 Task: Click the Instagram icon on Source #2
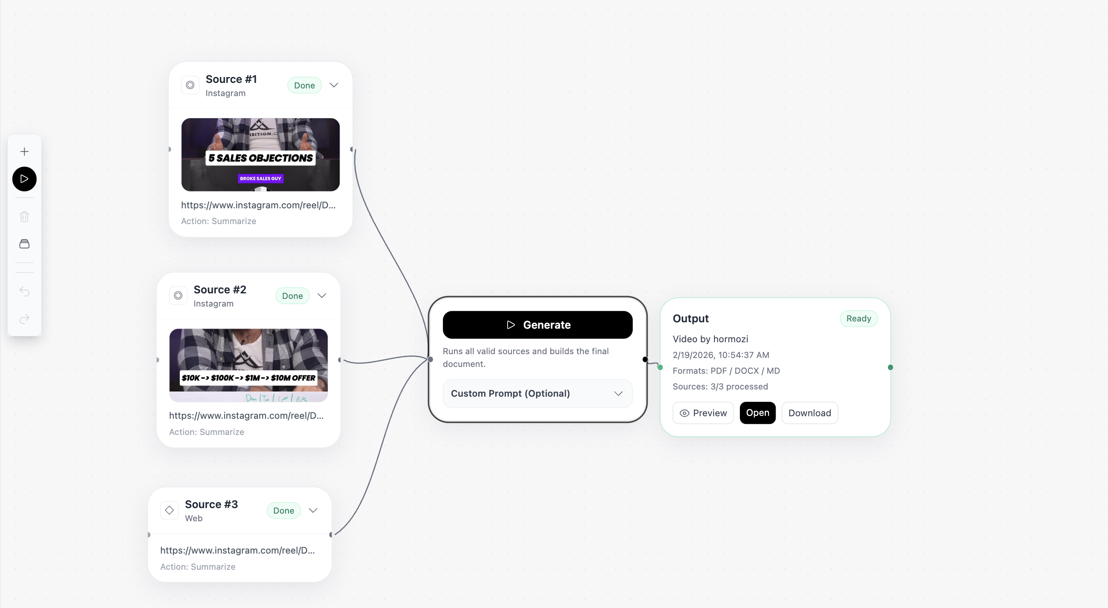[x=178, y=295]
